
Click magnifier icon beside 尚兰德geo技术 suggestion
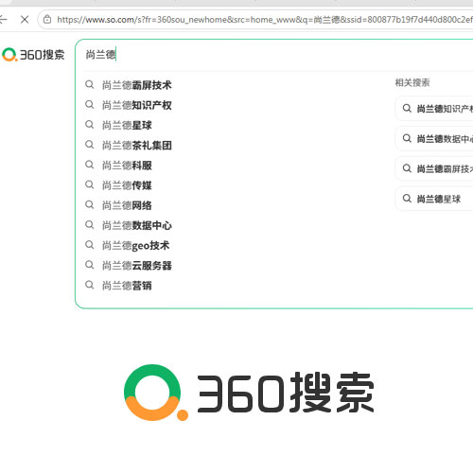pyautogui.click(x=90, y=245)
